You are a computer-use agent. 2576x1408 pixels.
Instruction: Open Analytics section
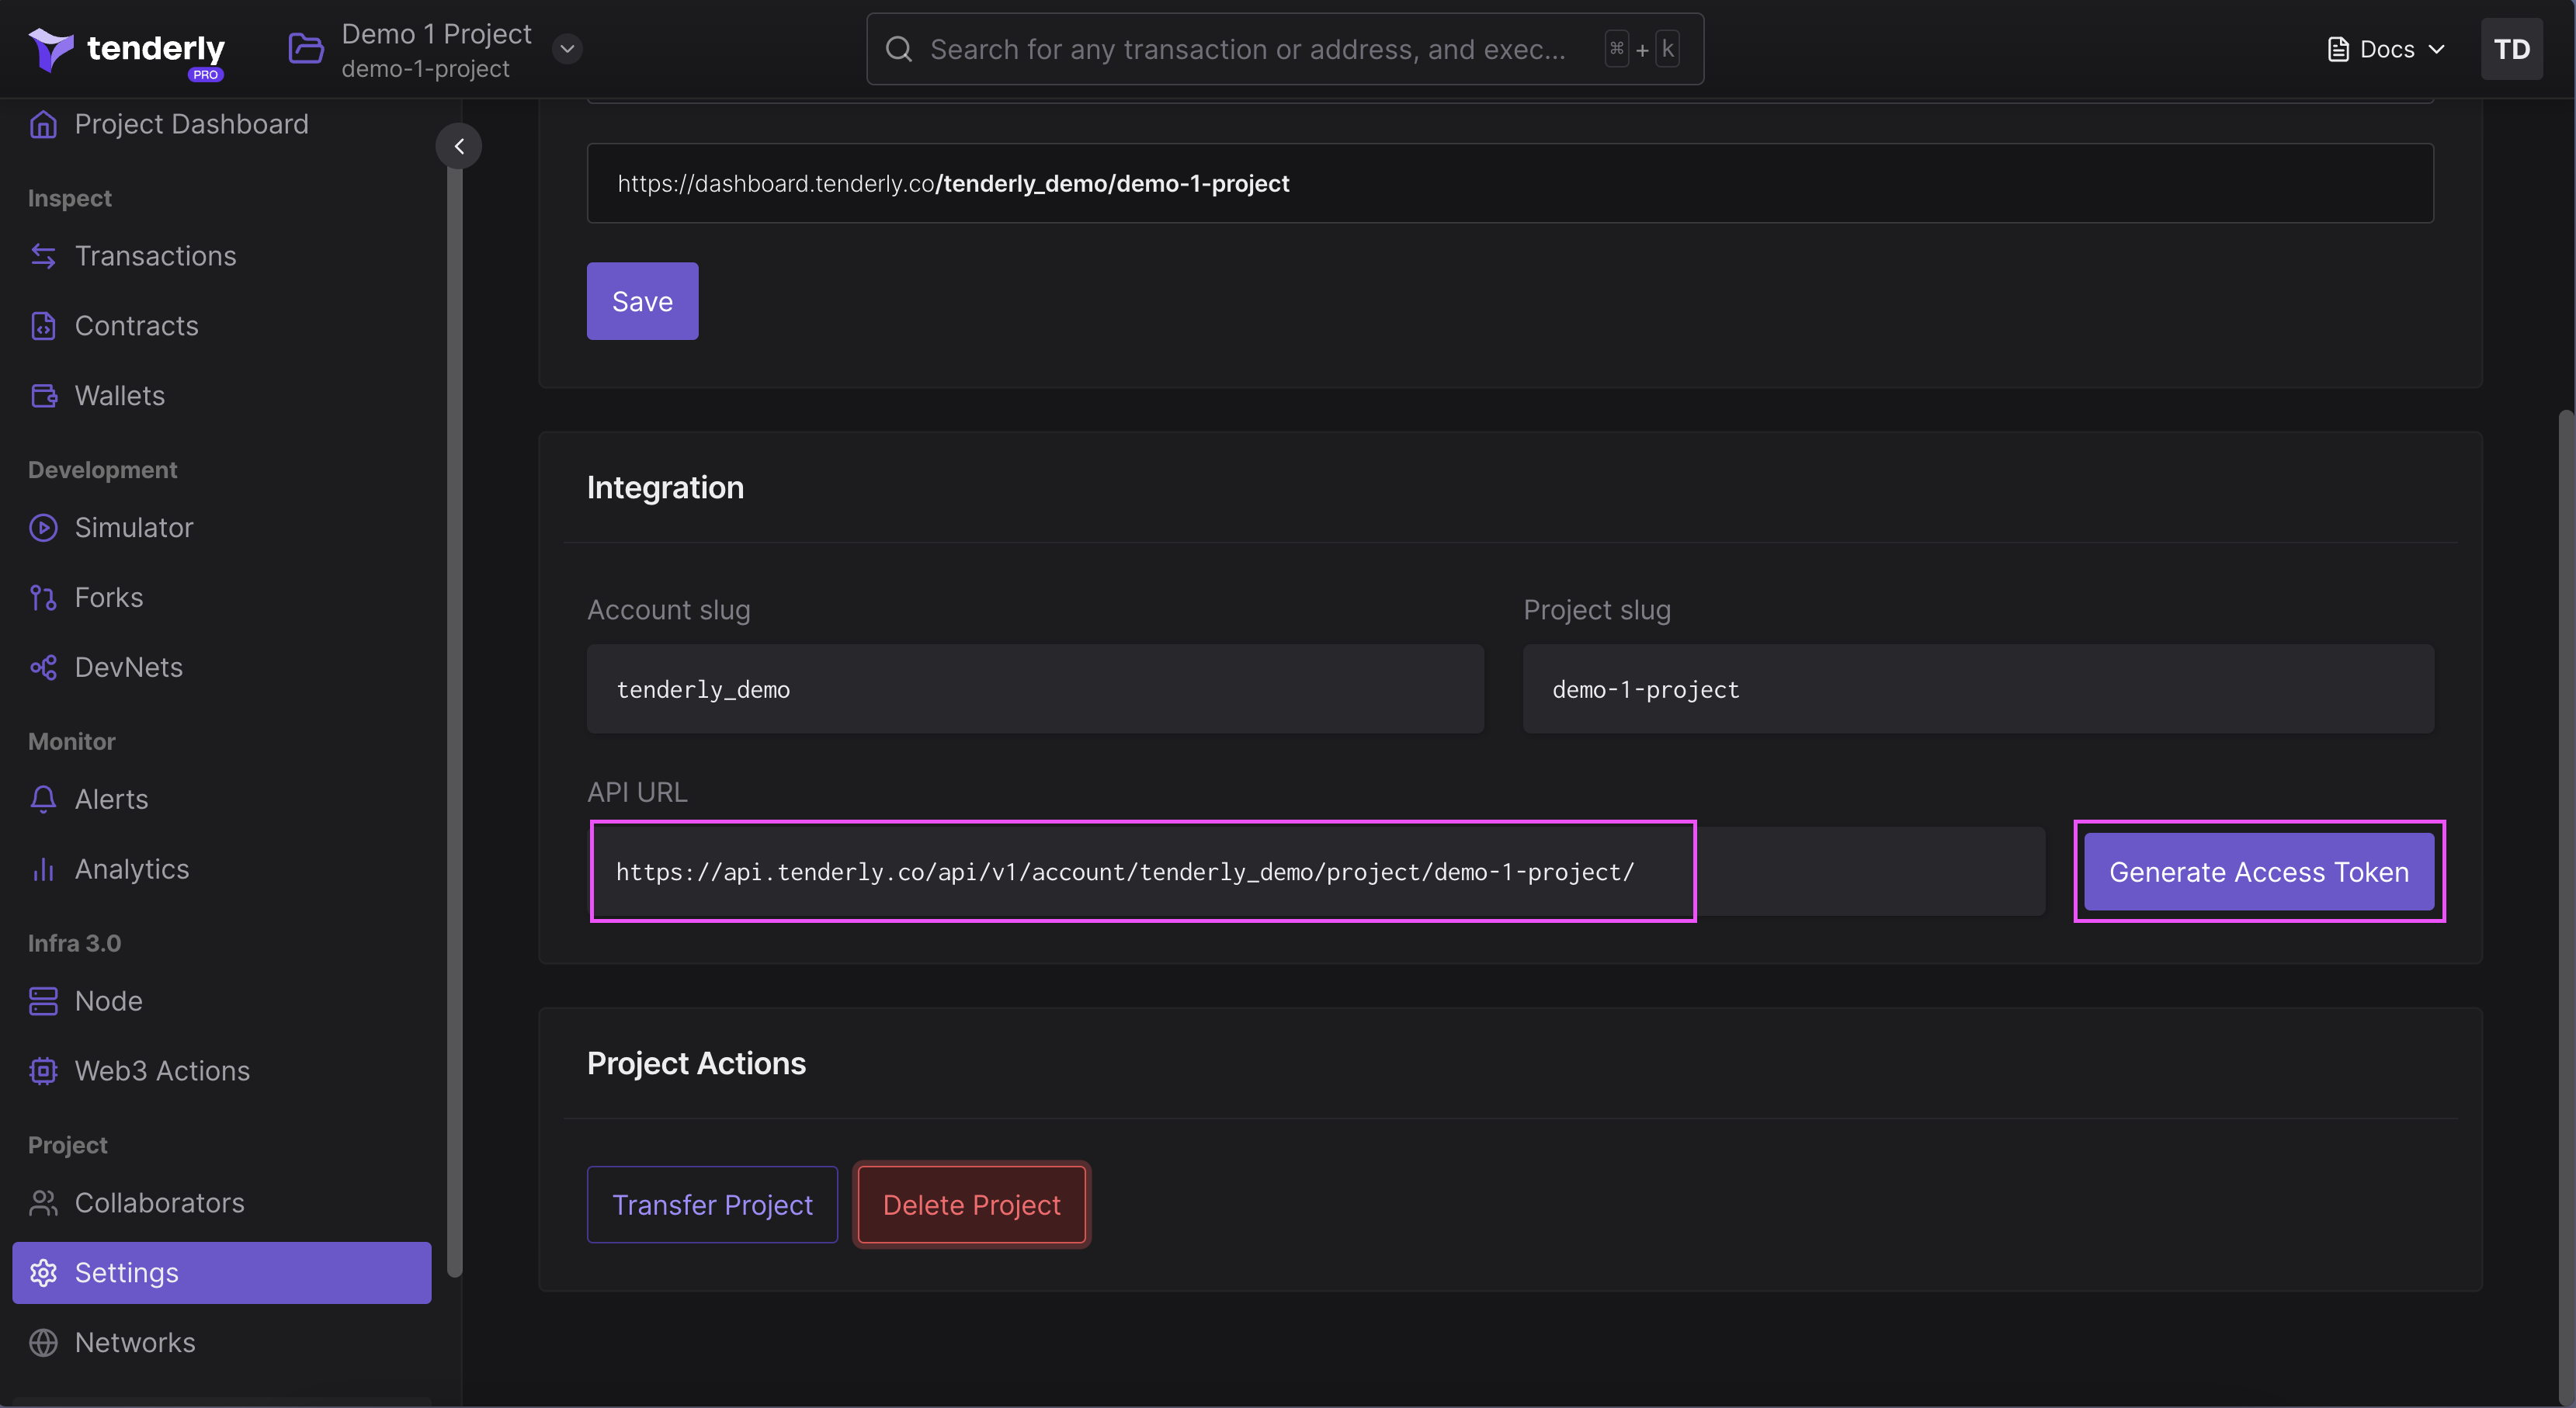coord(132,869)
